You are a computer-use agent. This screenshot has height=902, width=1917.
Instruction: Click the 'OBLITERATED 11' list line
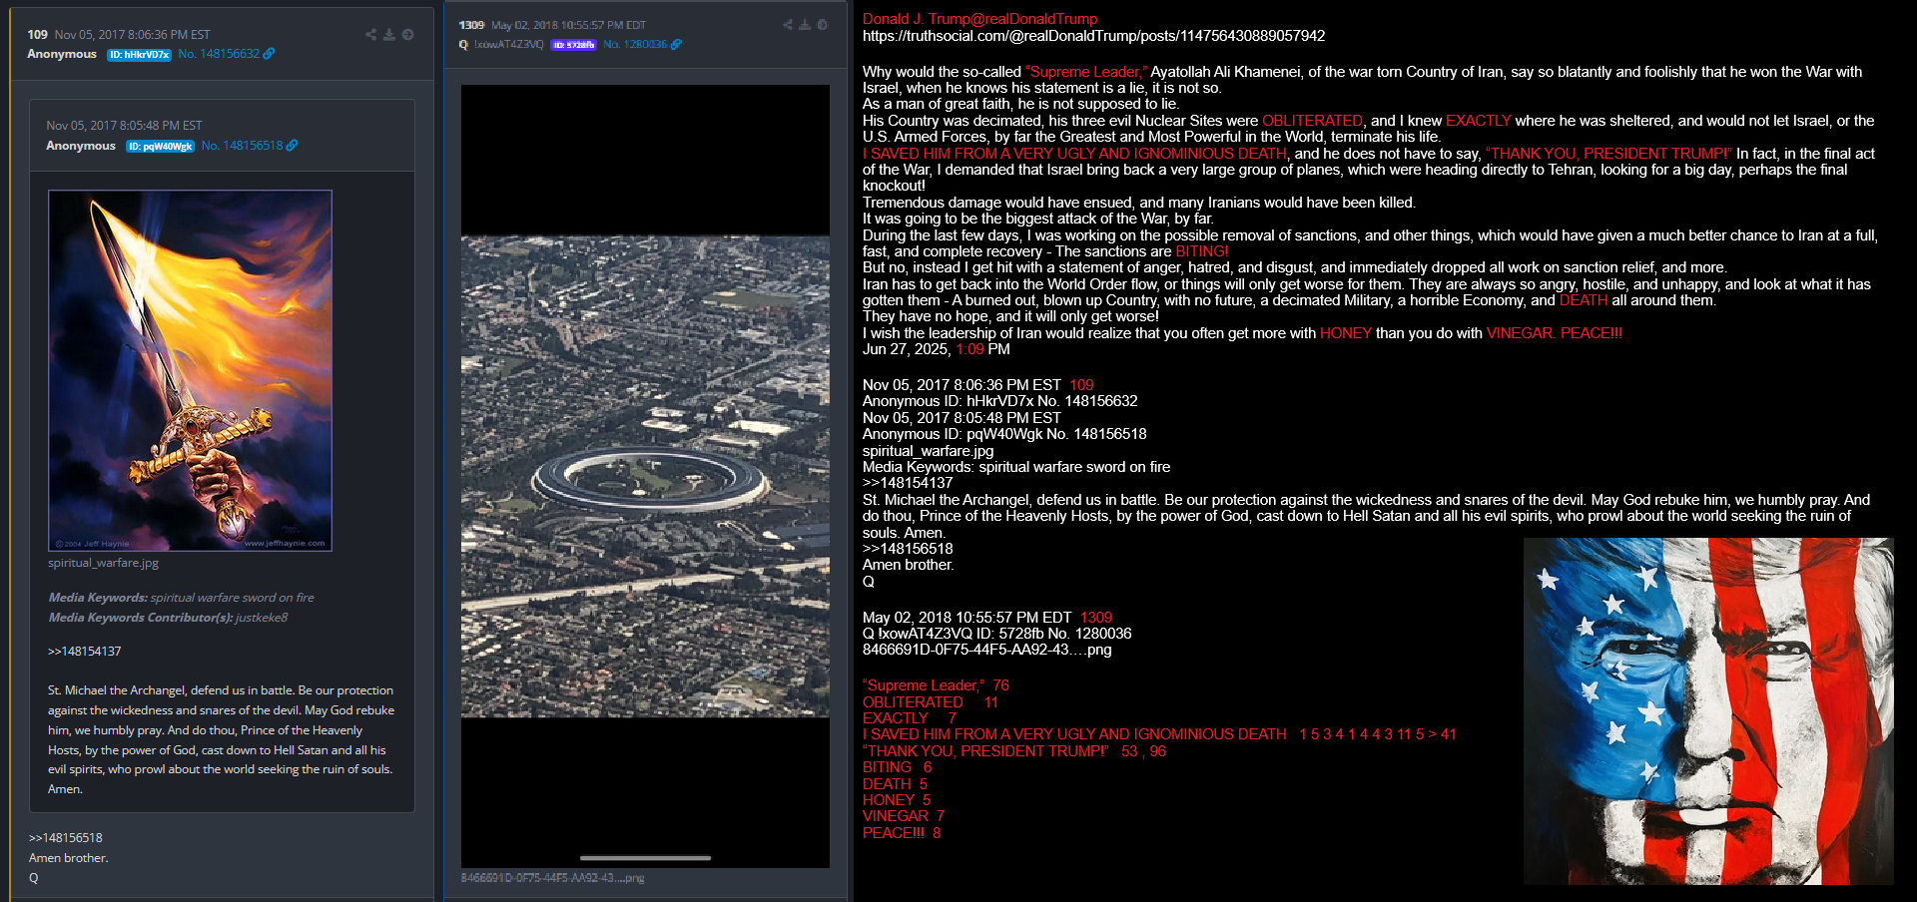(931, 702)
